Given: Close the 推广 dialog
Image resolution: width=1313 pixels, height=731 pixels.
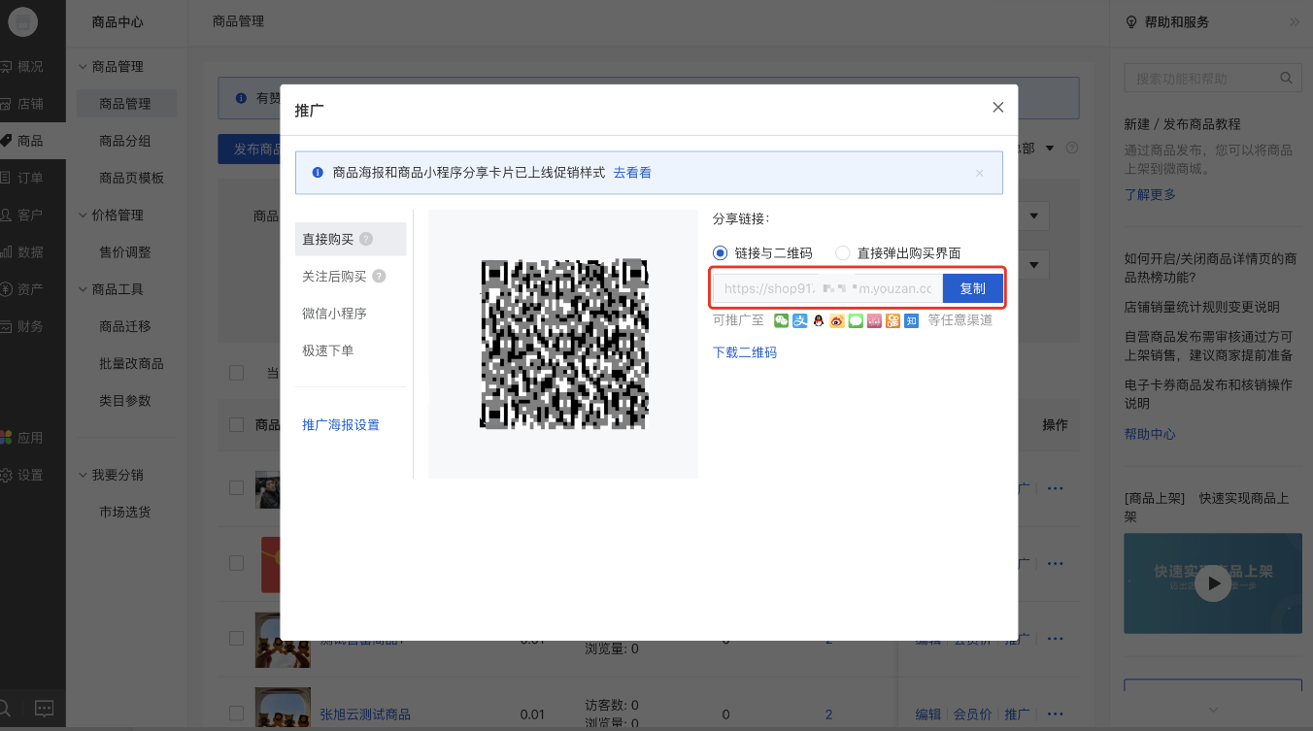Looking at the screenshot, I should 997,107.
